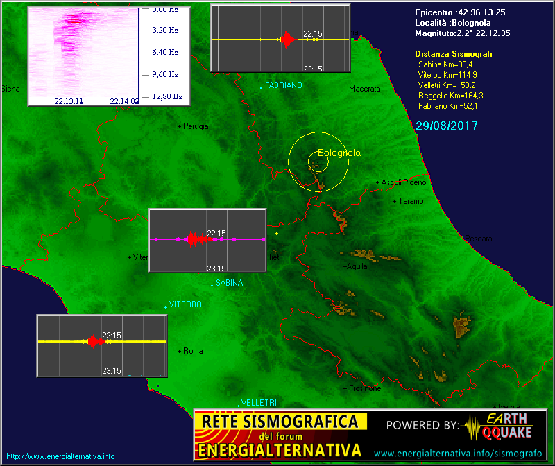
Task: Click the magenta waveform peak in middle seismogram
Action: [x=192, y=239]
